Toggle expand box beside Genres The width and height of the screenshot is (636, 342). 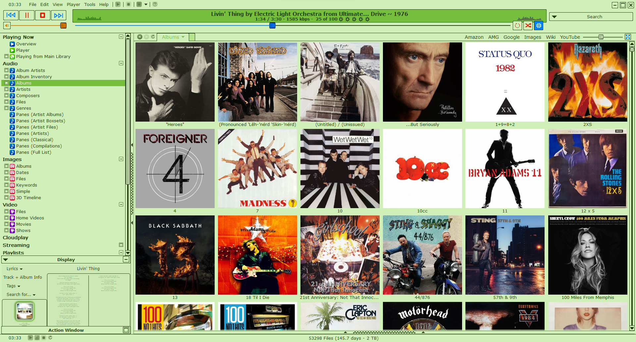click(x=6, y=108)
